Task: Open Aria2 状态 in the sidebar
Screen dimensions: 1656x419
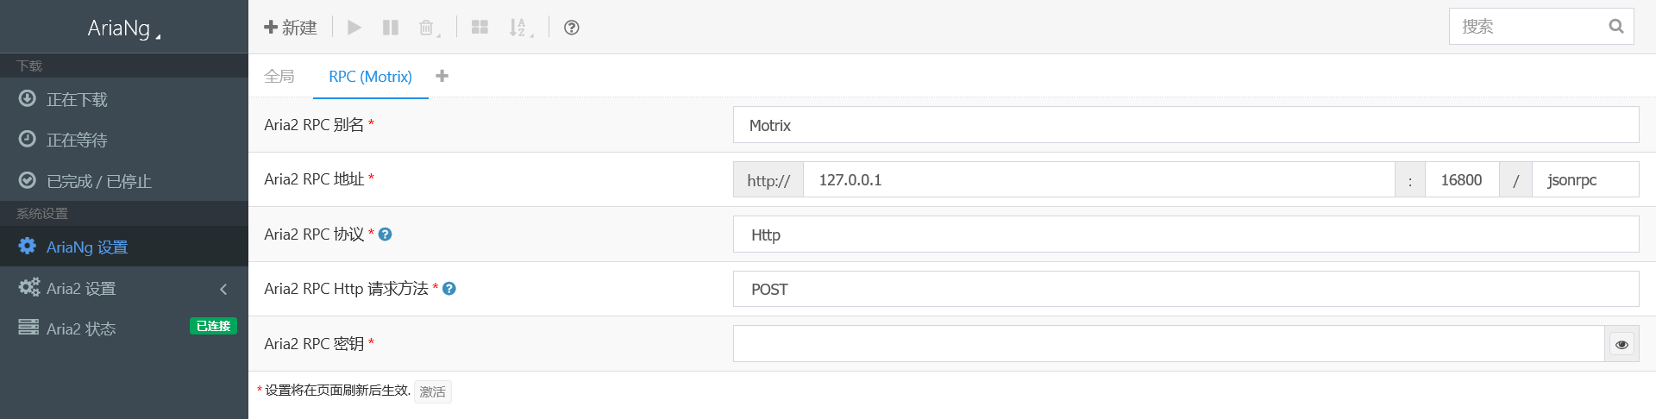Action: click(x=81, y=328)
